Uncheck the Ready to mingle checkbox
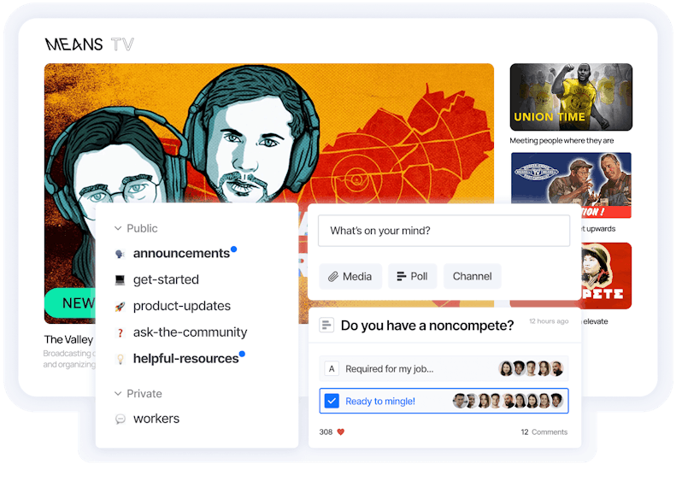This screenshot has width=676, height=493. pos(332,402)
